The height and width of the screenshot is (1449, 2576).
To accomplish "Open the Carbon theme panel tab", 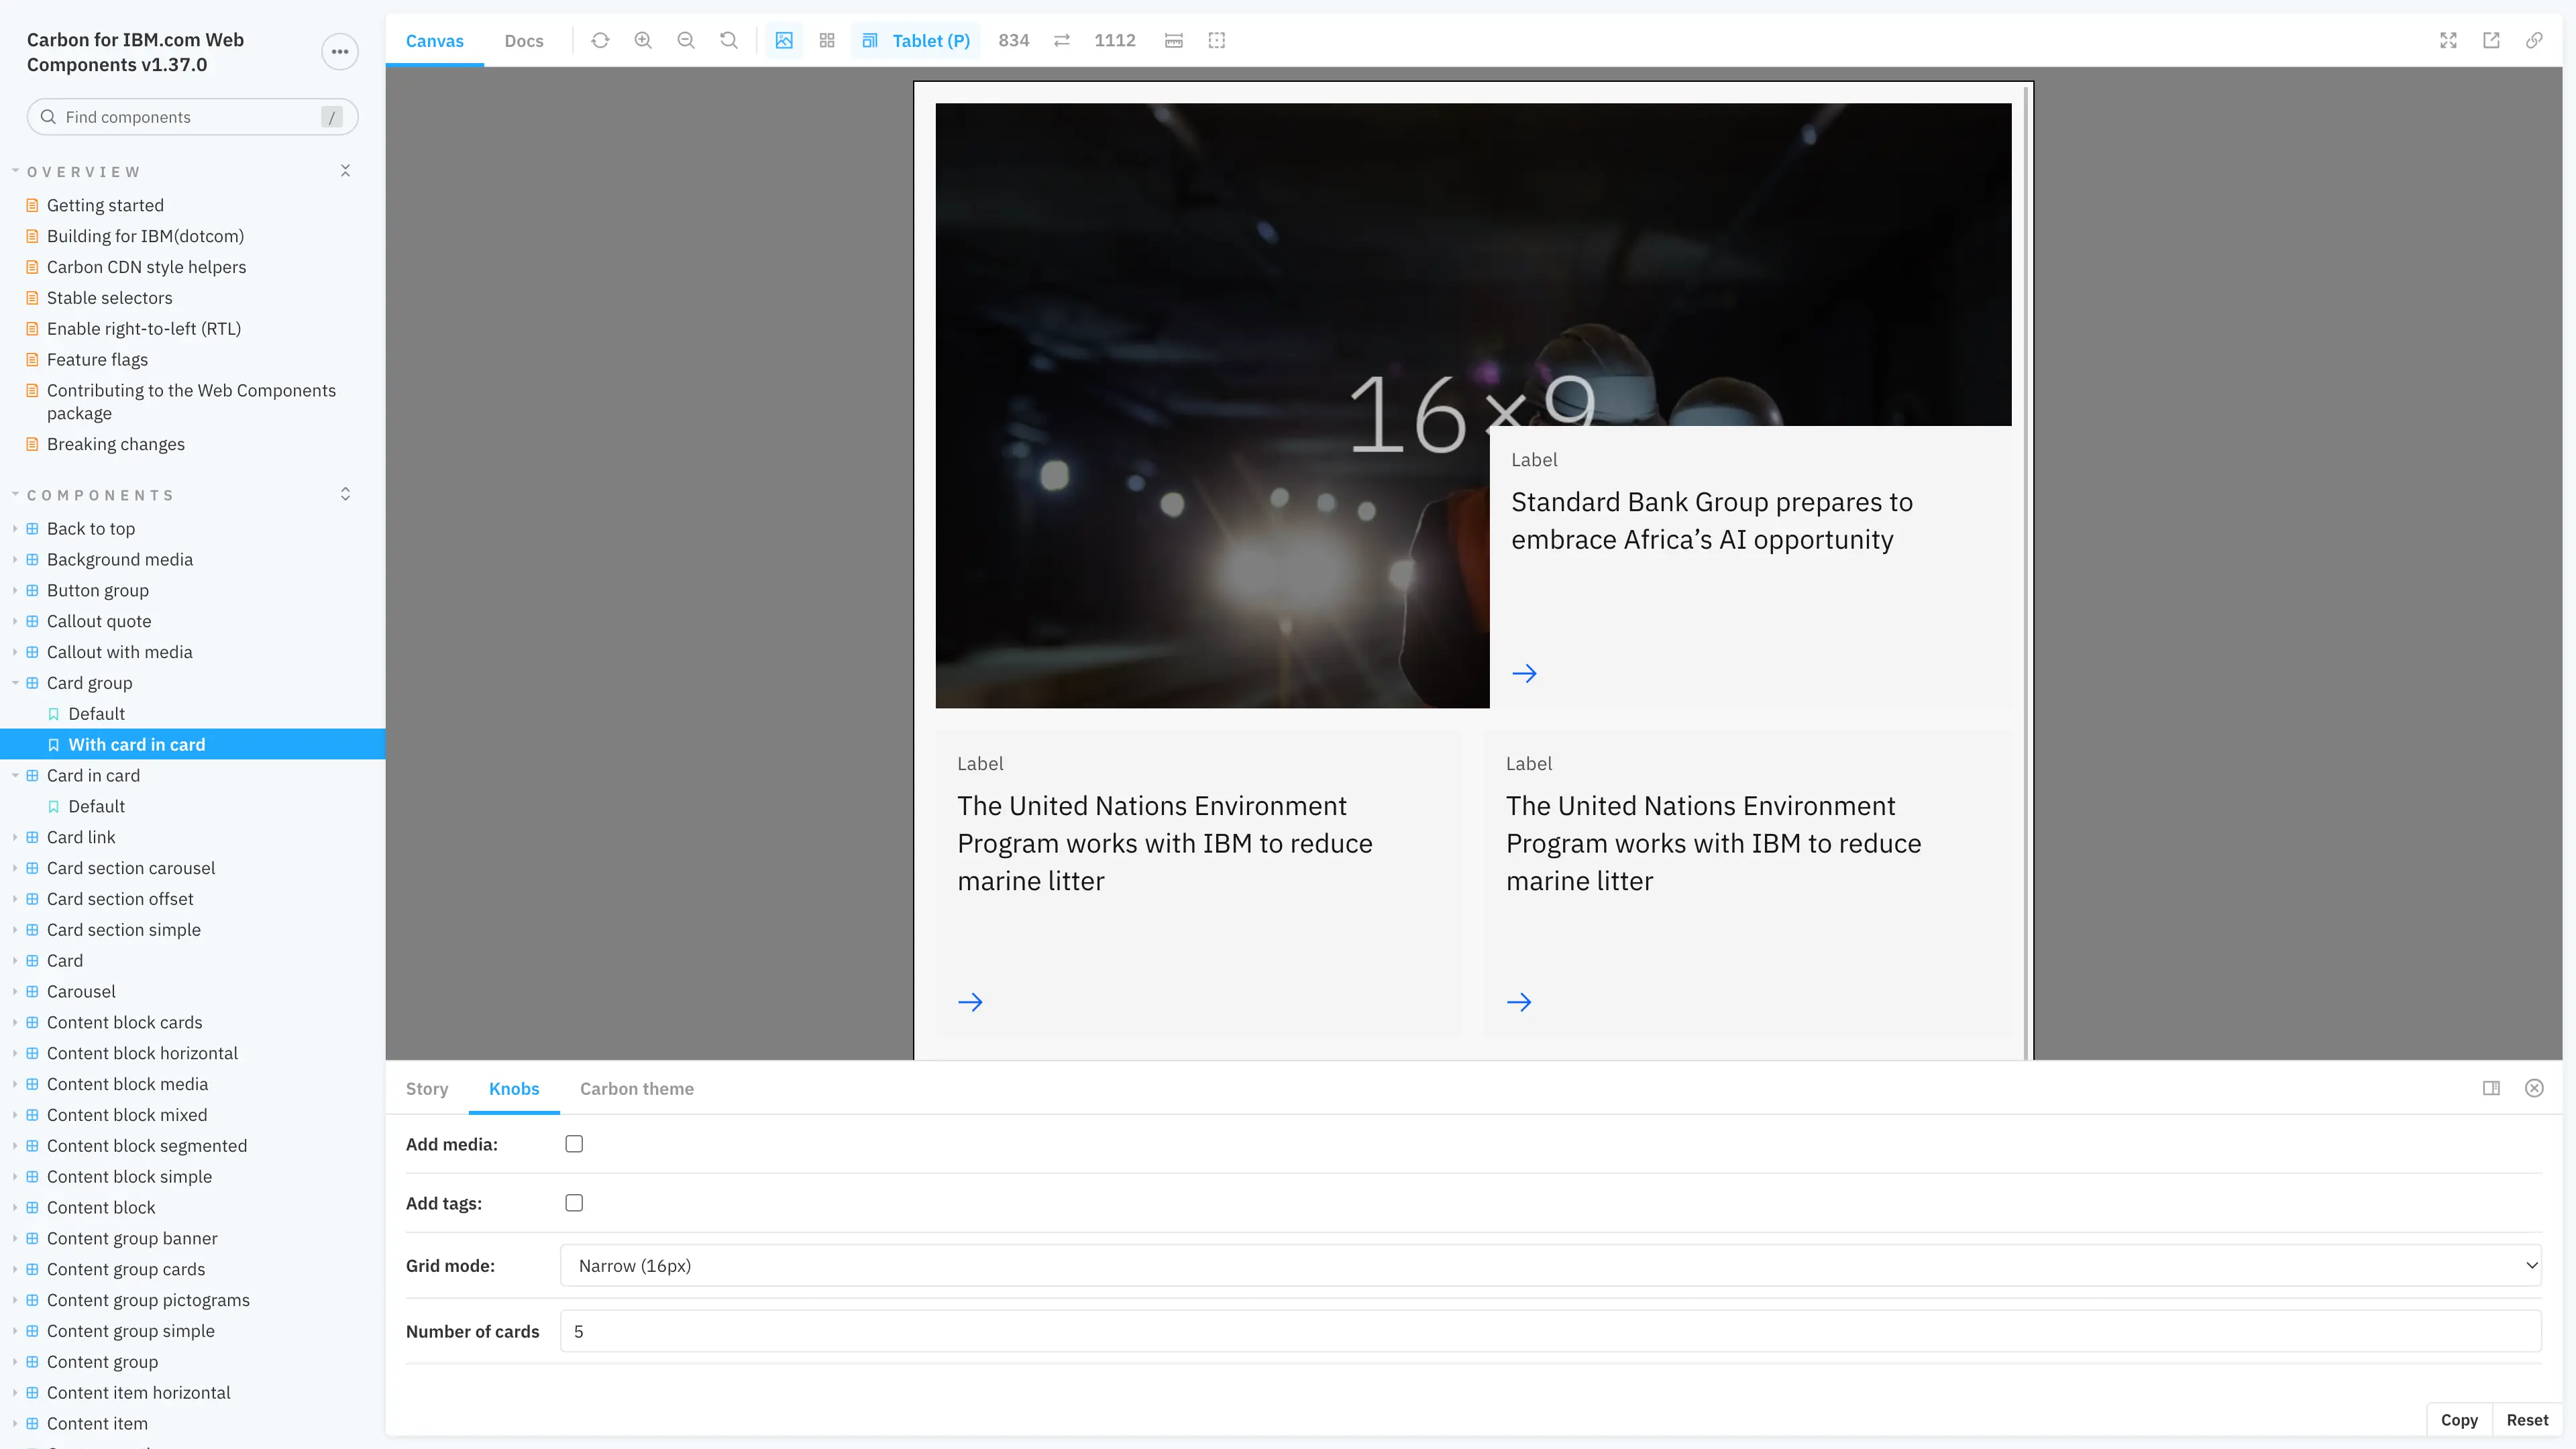I will 637,1089.
